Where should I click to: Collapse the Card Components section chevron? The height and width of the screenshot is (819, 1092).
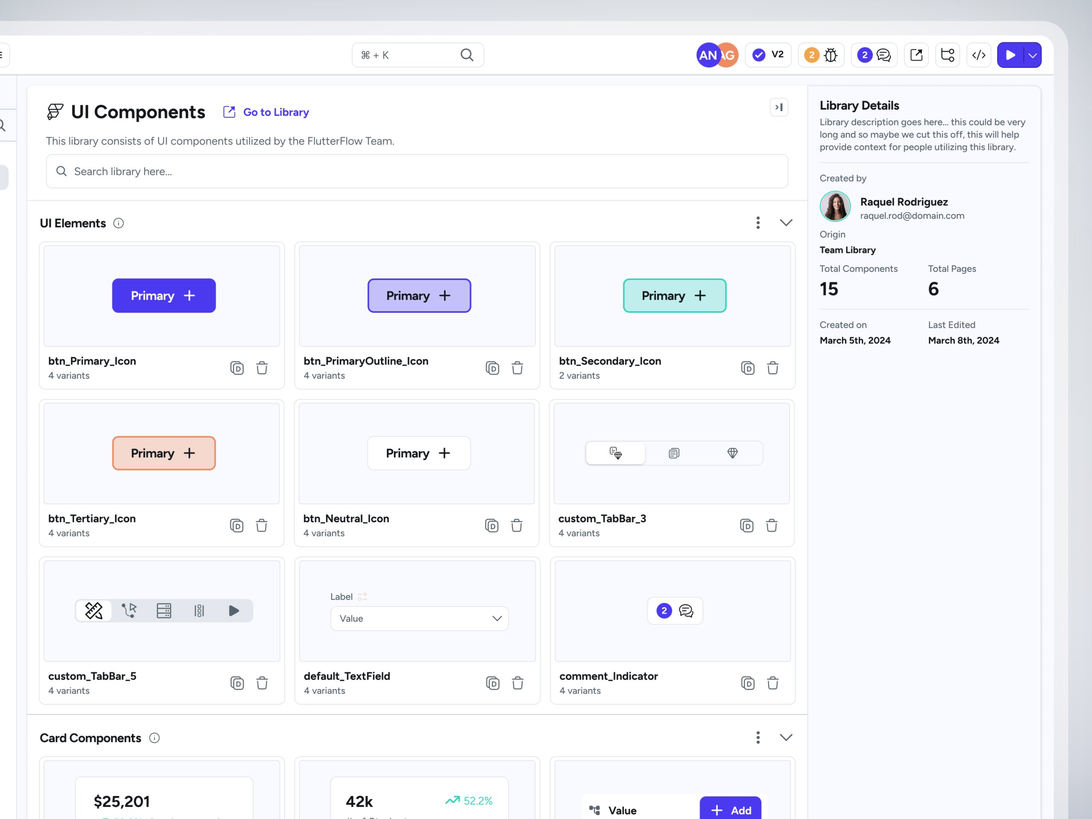pyautogui.click(x=786, y=738)
